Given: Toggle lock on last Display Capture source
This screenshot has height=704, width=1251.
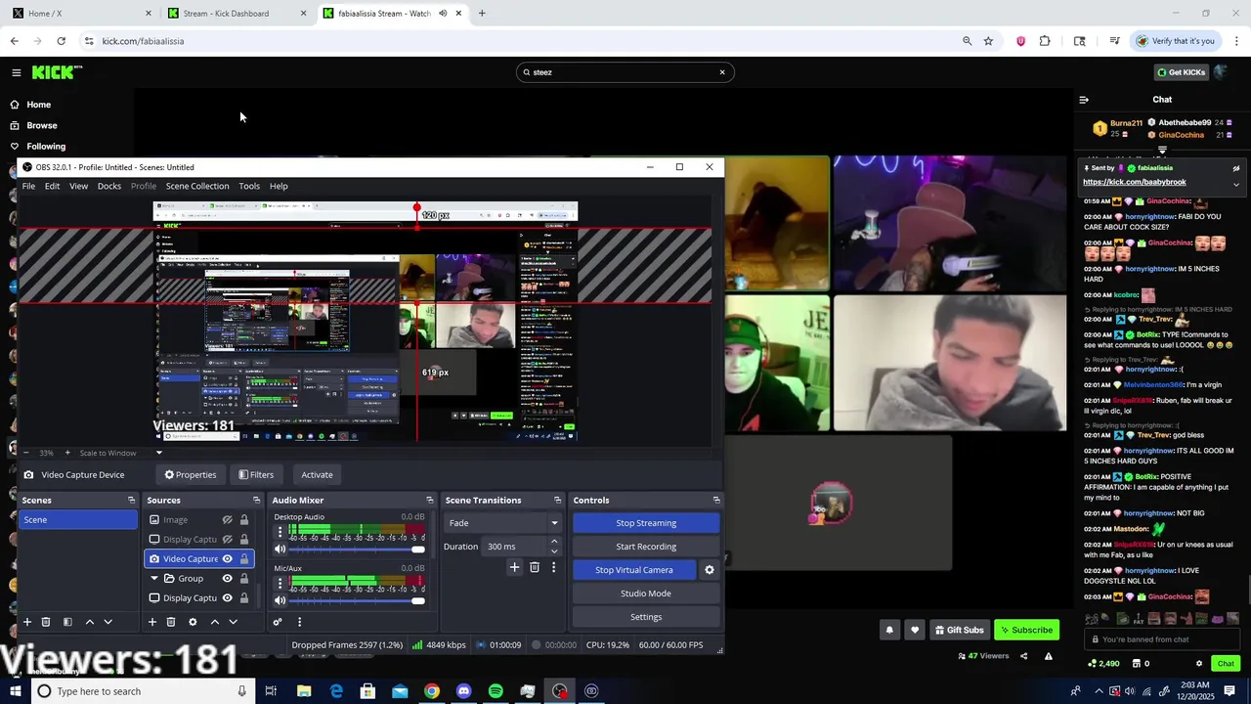Looking at the screenshot, I should coord(243,598).
